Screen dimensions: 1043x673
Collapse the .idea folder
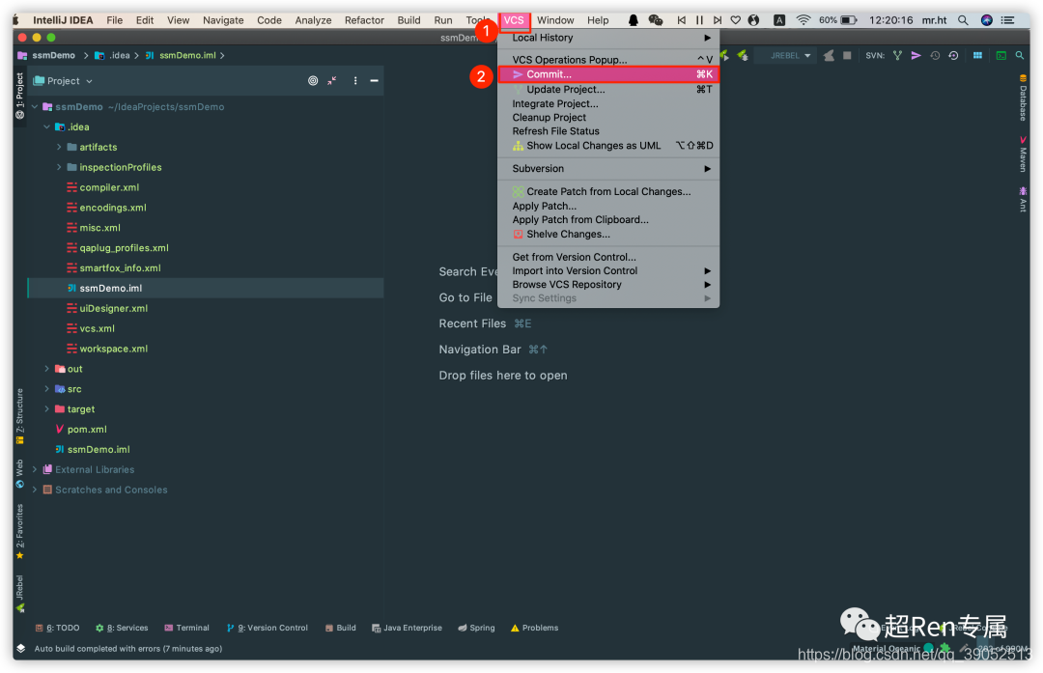(46, 127)
